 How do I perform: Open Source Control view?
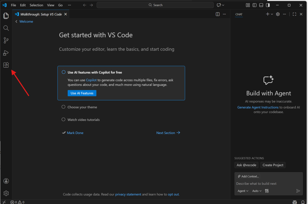(6, 41)
